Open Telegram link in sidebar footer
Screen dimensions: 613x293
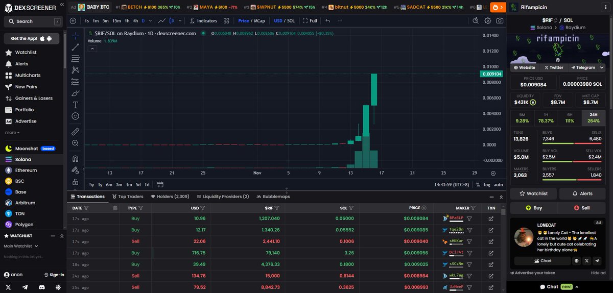[x=25, y=287]
